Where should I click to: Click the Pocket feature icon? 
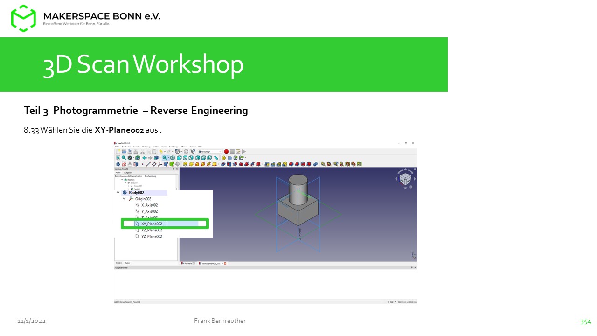click(223, 164)
